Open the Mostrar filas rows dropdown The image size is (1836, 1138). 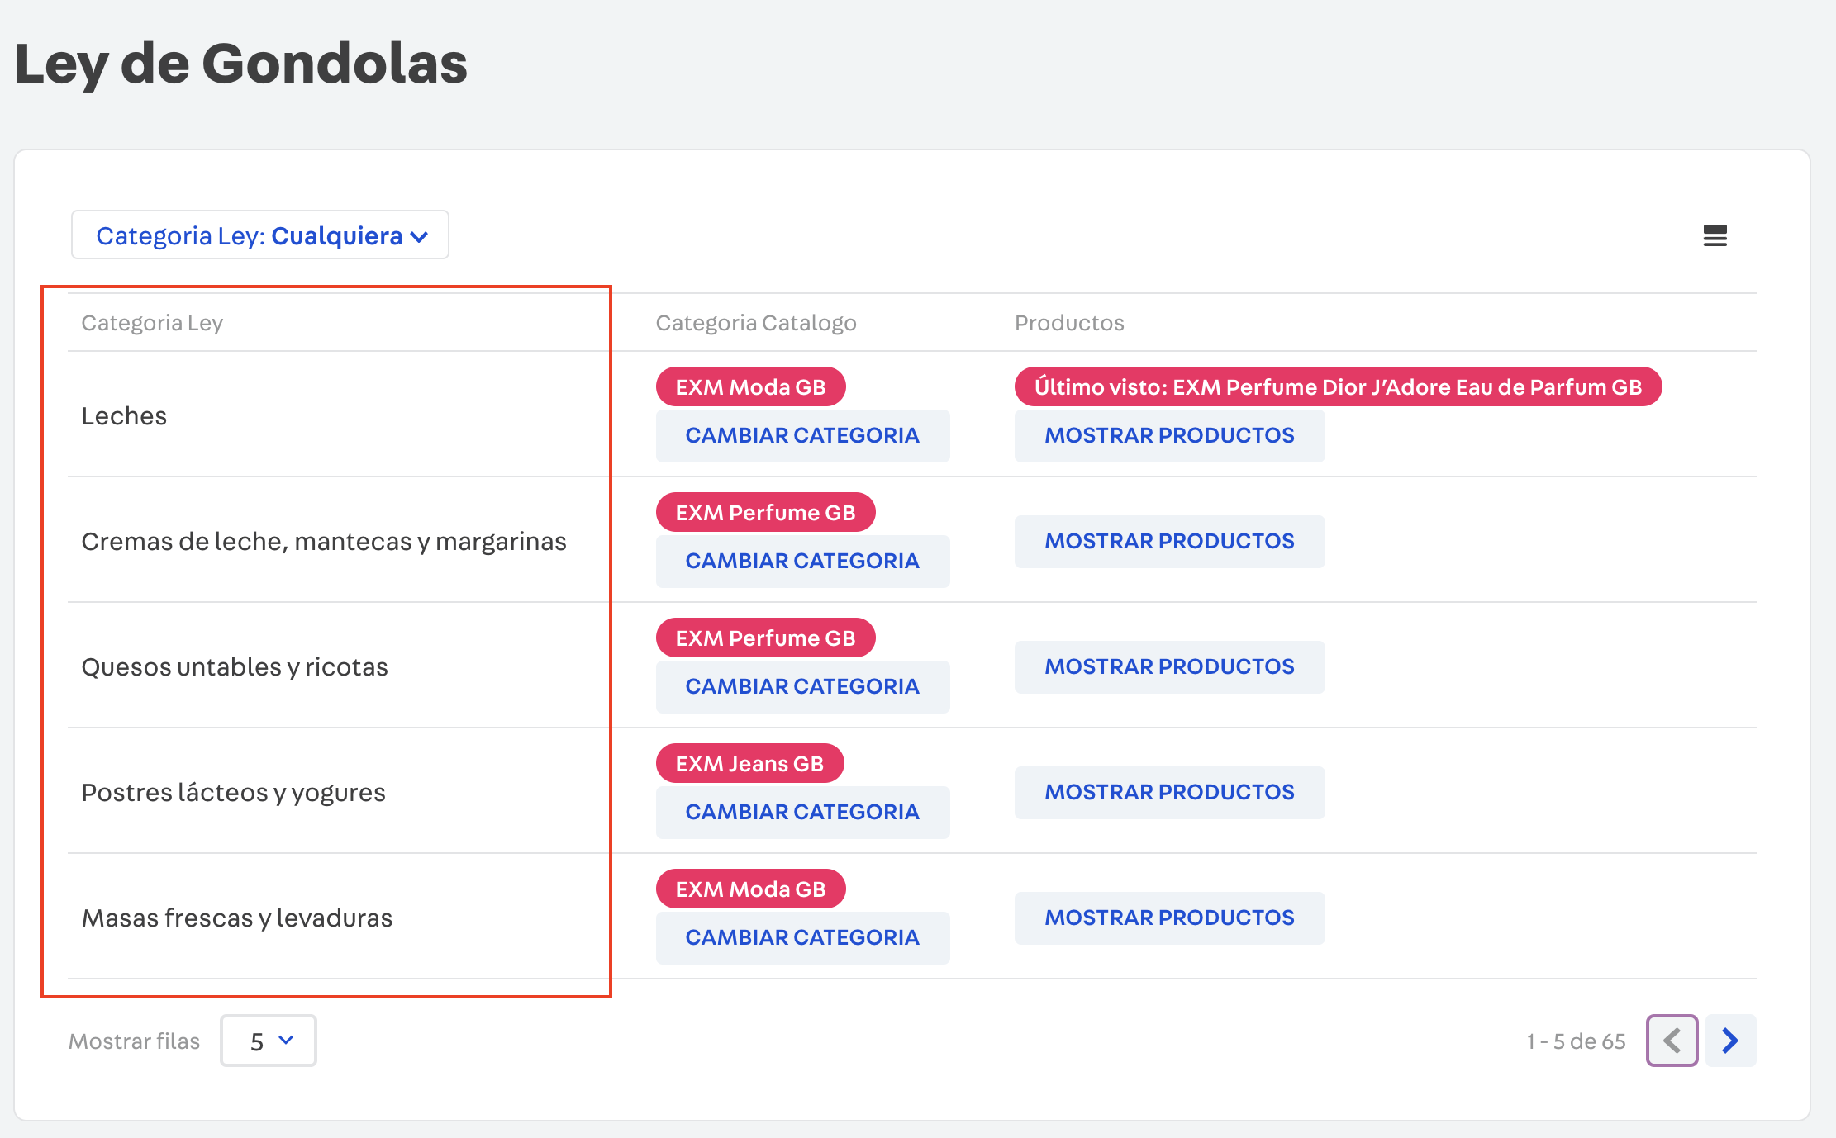click(x=269, y=1041)
